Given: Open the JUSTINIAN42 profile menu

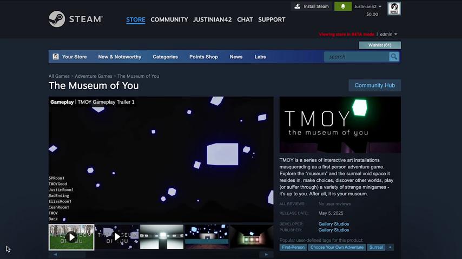Looking at the screenshot, I should (212, 19).
